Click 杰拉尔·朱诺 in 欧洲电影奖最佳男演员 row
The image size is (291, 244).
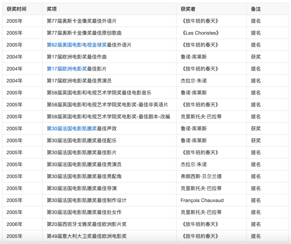coord(193,81)
